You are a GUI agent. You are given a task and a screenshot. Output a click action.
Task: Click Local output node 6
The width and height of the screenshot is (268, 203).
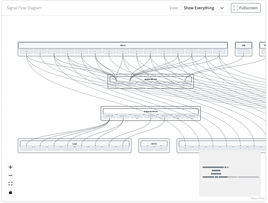coord(95,148)
